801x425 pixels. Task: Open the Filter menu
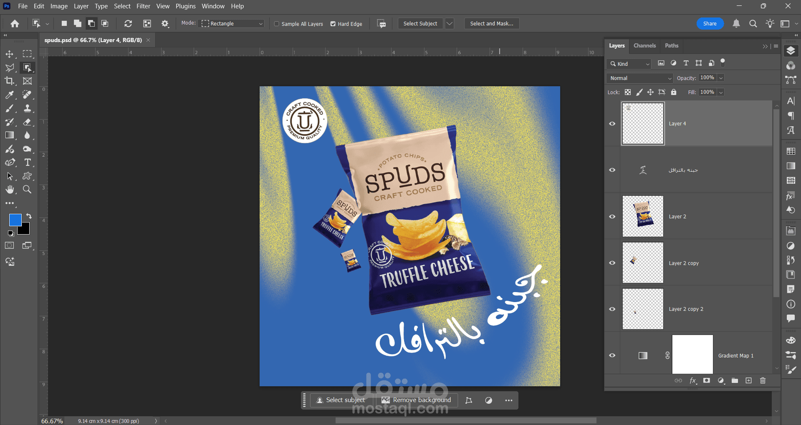(143, 6)
